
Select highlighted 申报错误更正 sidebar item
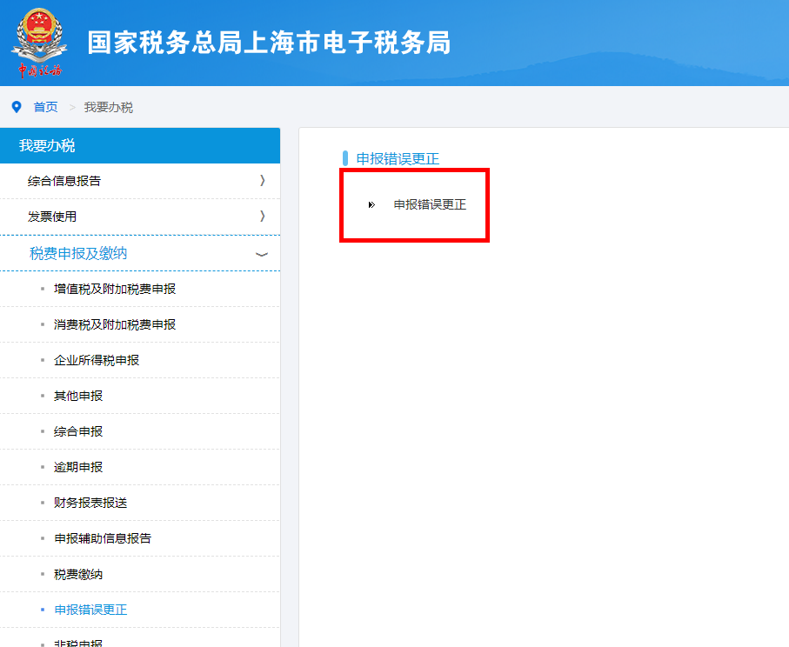click(90, 610)
